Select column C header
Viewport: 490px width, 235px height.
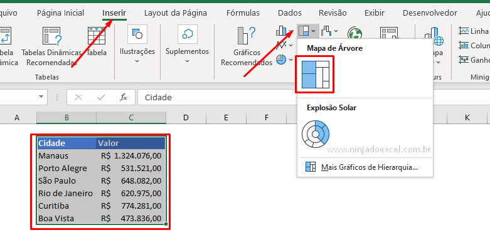(131, 118)
